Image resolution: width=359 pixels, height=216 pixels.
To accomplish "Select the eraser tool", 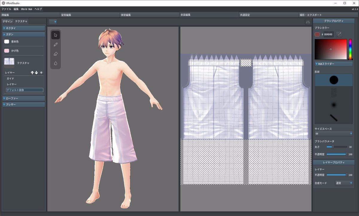I will (x=55, y=54).
